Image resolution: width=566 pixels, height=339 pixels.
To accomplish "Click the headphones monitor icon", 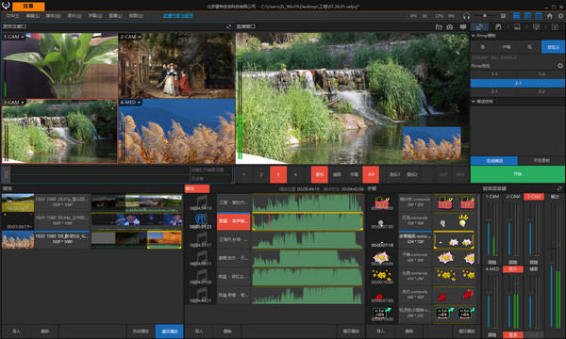I will pyautogui.click(x=466, y=16).
